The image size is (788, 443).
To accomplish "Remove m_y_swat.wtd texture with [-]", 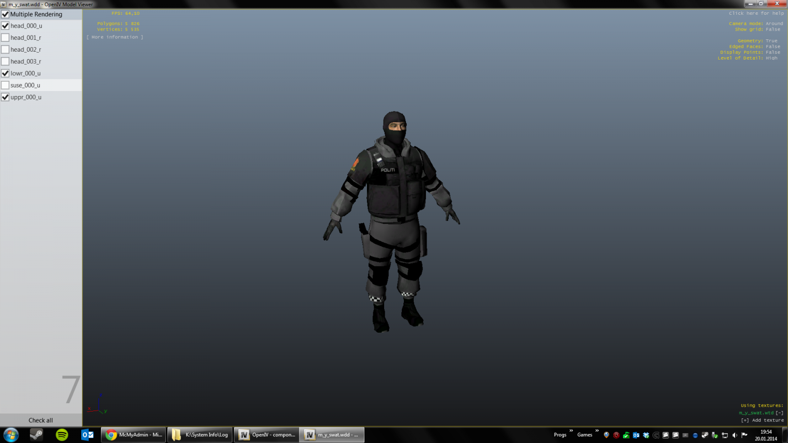I will [779, 413].
